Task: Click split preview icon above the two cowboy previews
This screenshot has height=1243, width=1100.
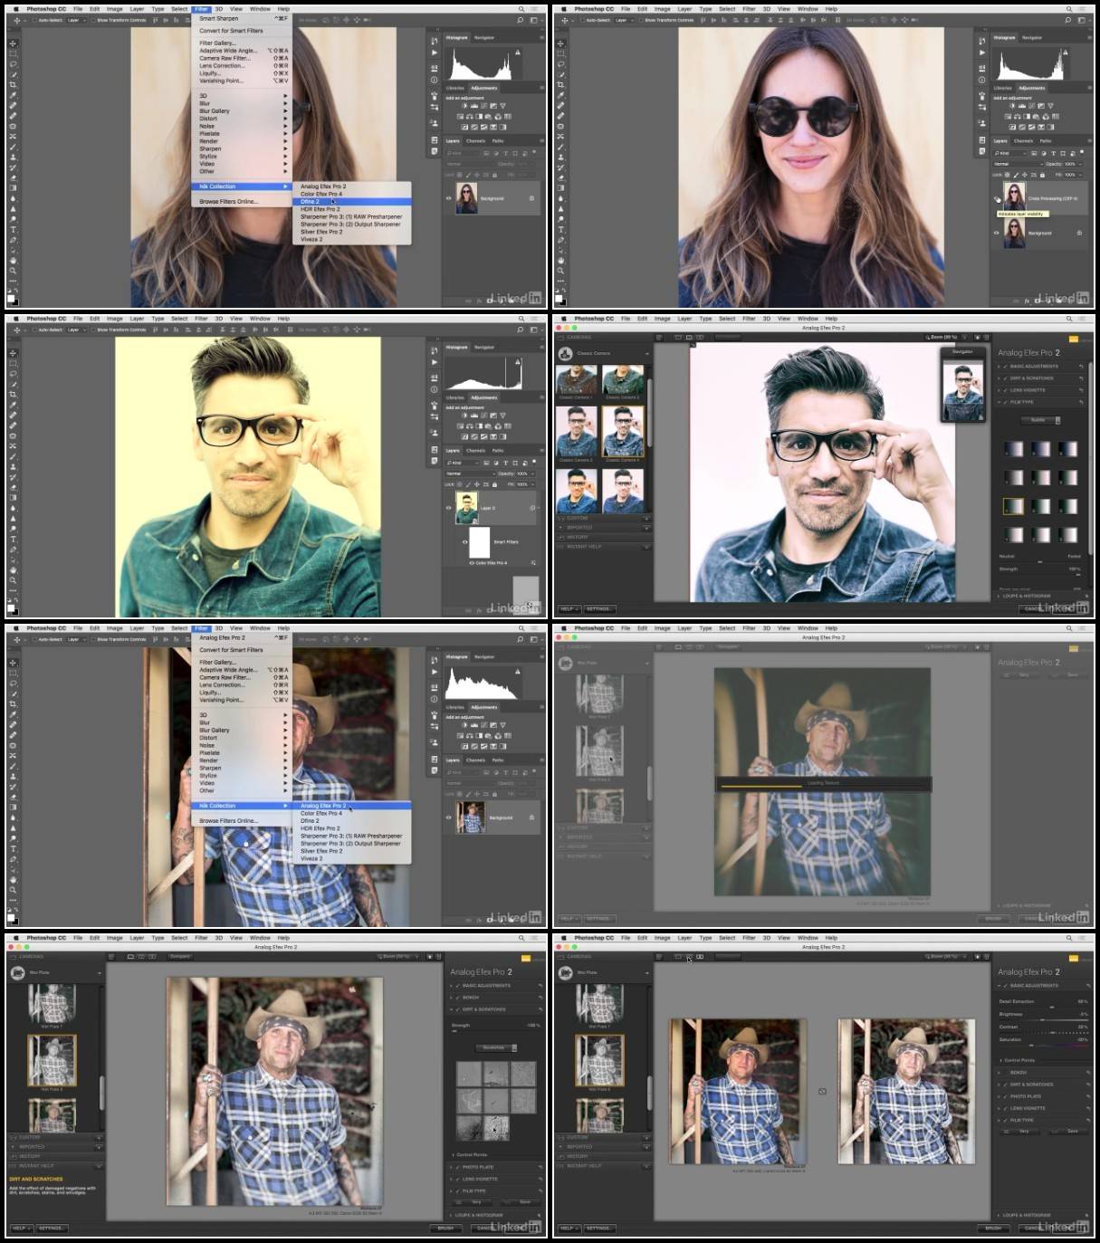Action: (x=688, y=956)
